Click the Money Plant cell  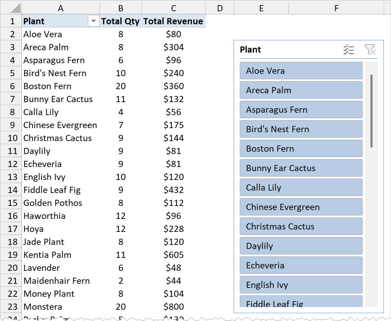(61, 294)
